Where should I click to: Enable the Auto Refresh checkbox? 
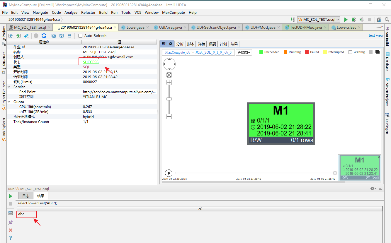tap(81, 35)
